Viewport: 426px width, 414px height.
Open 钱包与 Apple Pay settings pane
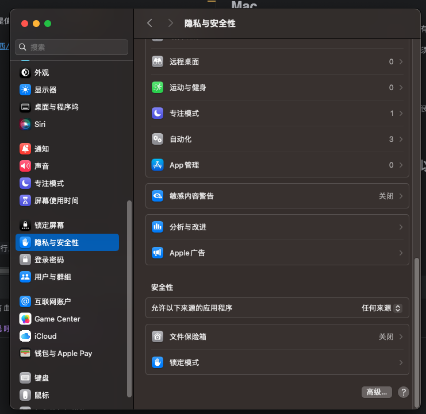(x=63, y=353)
